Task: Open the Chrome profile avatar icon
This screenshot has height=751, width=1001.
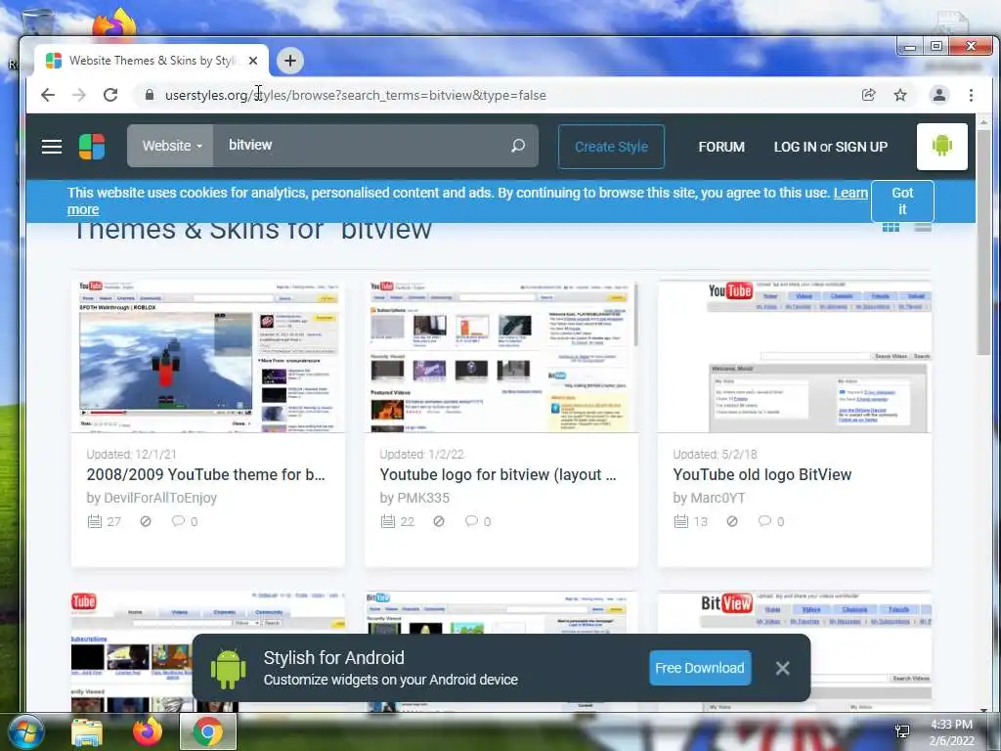Action: click(939, 95)
